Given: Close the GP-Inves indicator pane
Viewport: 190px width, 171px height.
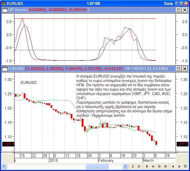Looking at the screenshot, I should click(185, 10).
